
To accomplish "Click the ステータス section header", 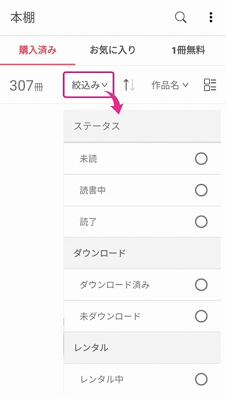I will click(x=142, y=126).
